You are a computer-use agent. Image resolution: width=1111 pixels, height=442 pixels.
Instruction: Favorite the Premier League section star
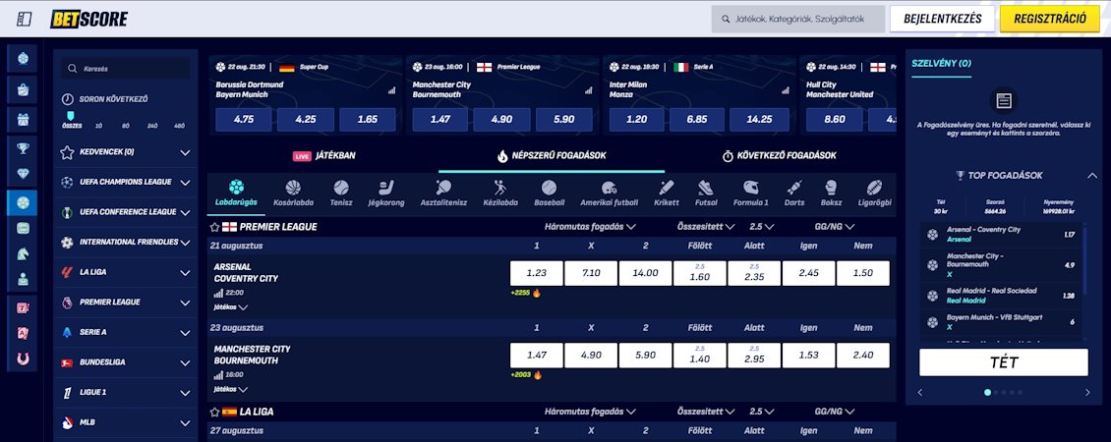click(x=214, y=227)
